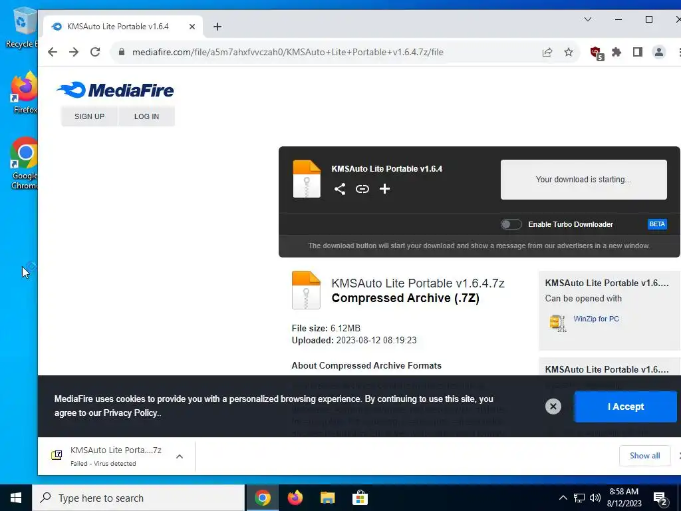
Task: Open the notification center icon
Action: (x=660, y=498)
